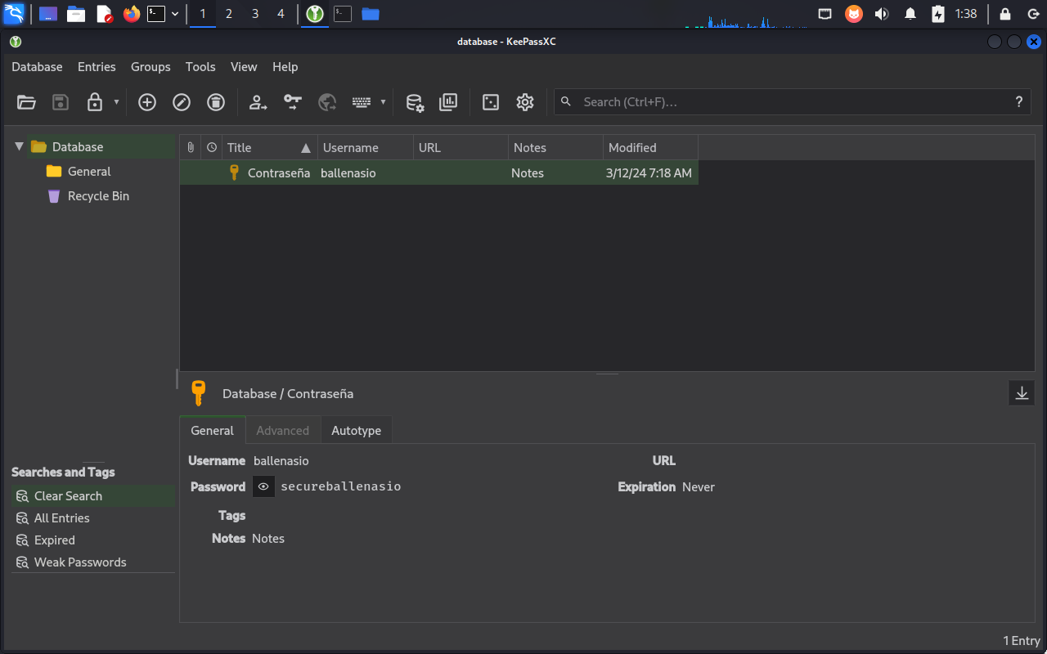Screen dimensions: 1047x654
Task: Click the KeePassXC taskbar window icon
Action: (316, 14)
